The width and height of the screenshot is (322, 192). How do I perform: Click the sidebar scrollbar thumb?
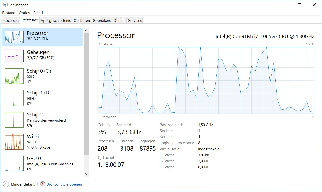tap(86, 93)
